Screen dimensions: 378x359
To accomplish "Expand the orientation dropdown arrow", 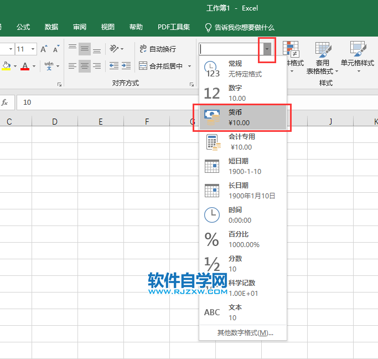I will click(x=122, y=49).
